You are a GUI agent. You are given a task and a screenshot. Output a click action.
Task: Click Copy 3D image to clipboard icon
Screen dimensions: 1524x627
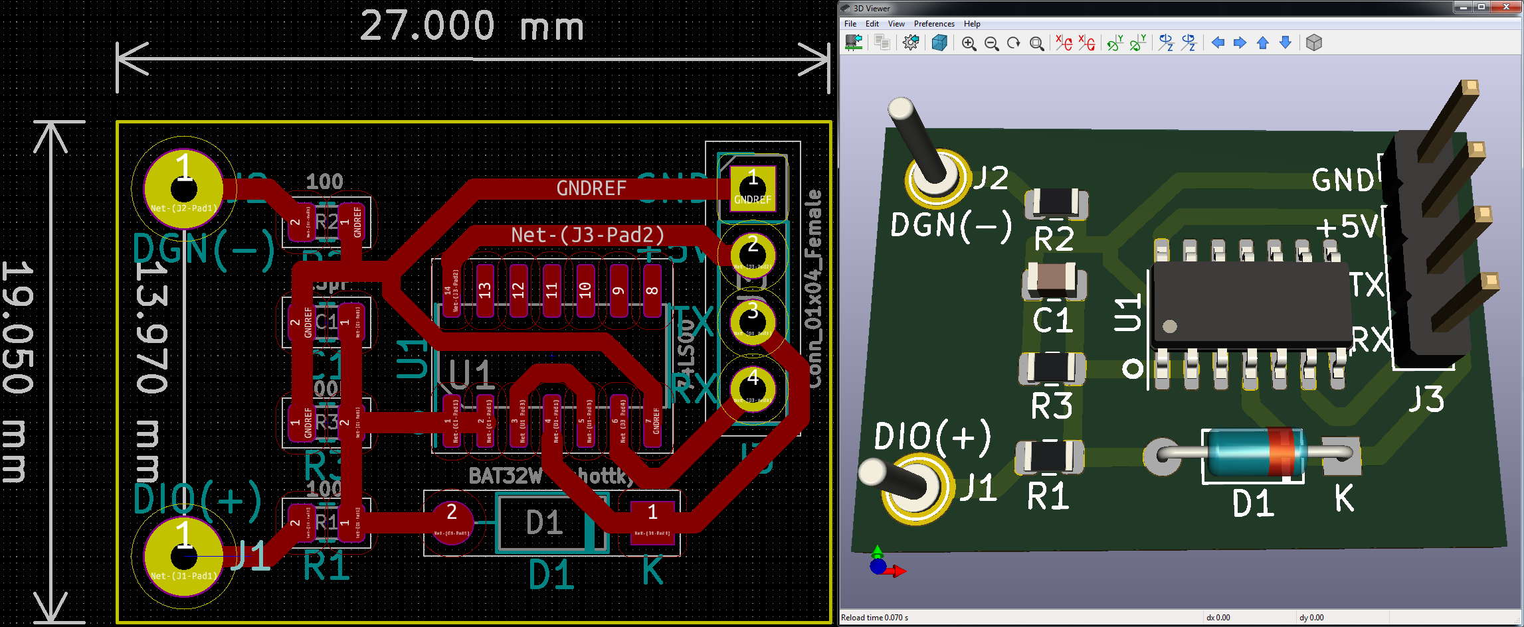[x=882, y=43]
